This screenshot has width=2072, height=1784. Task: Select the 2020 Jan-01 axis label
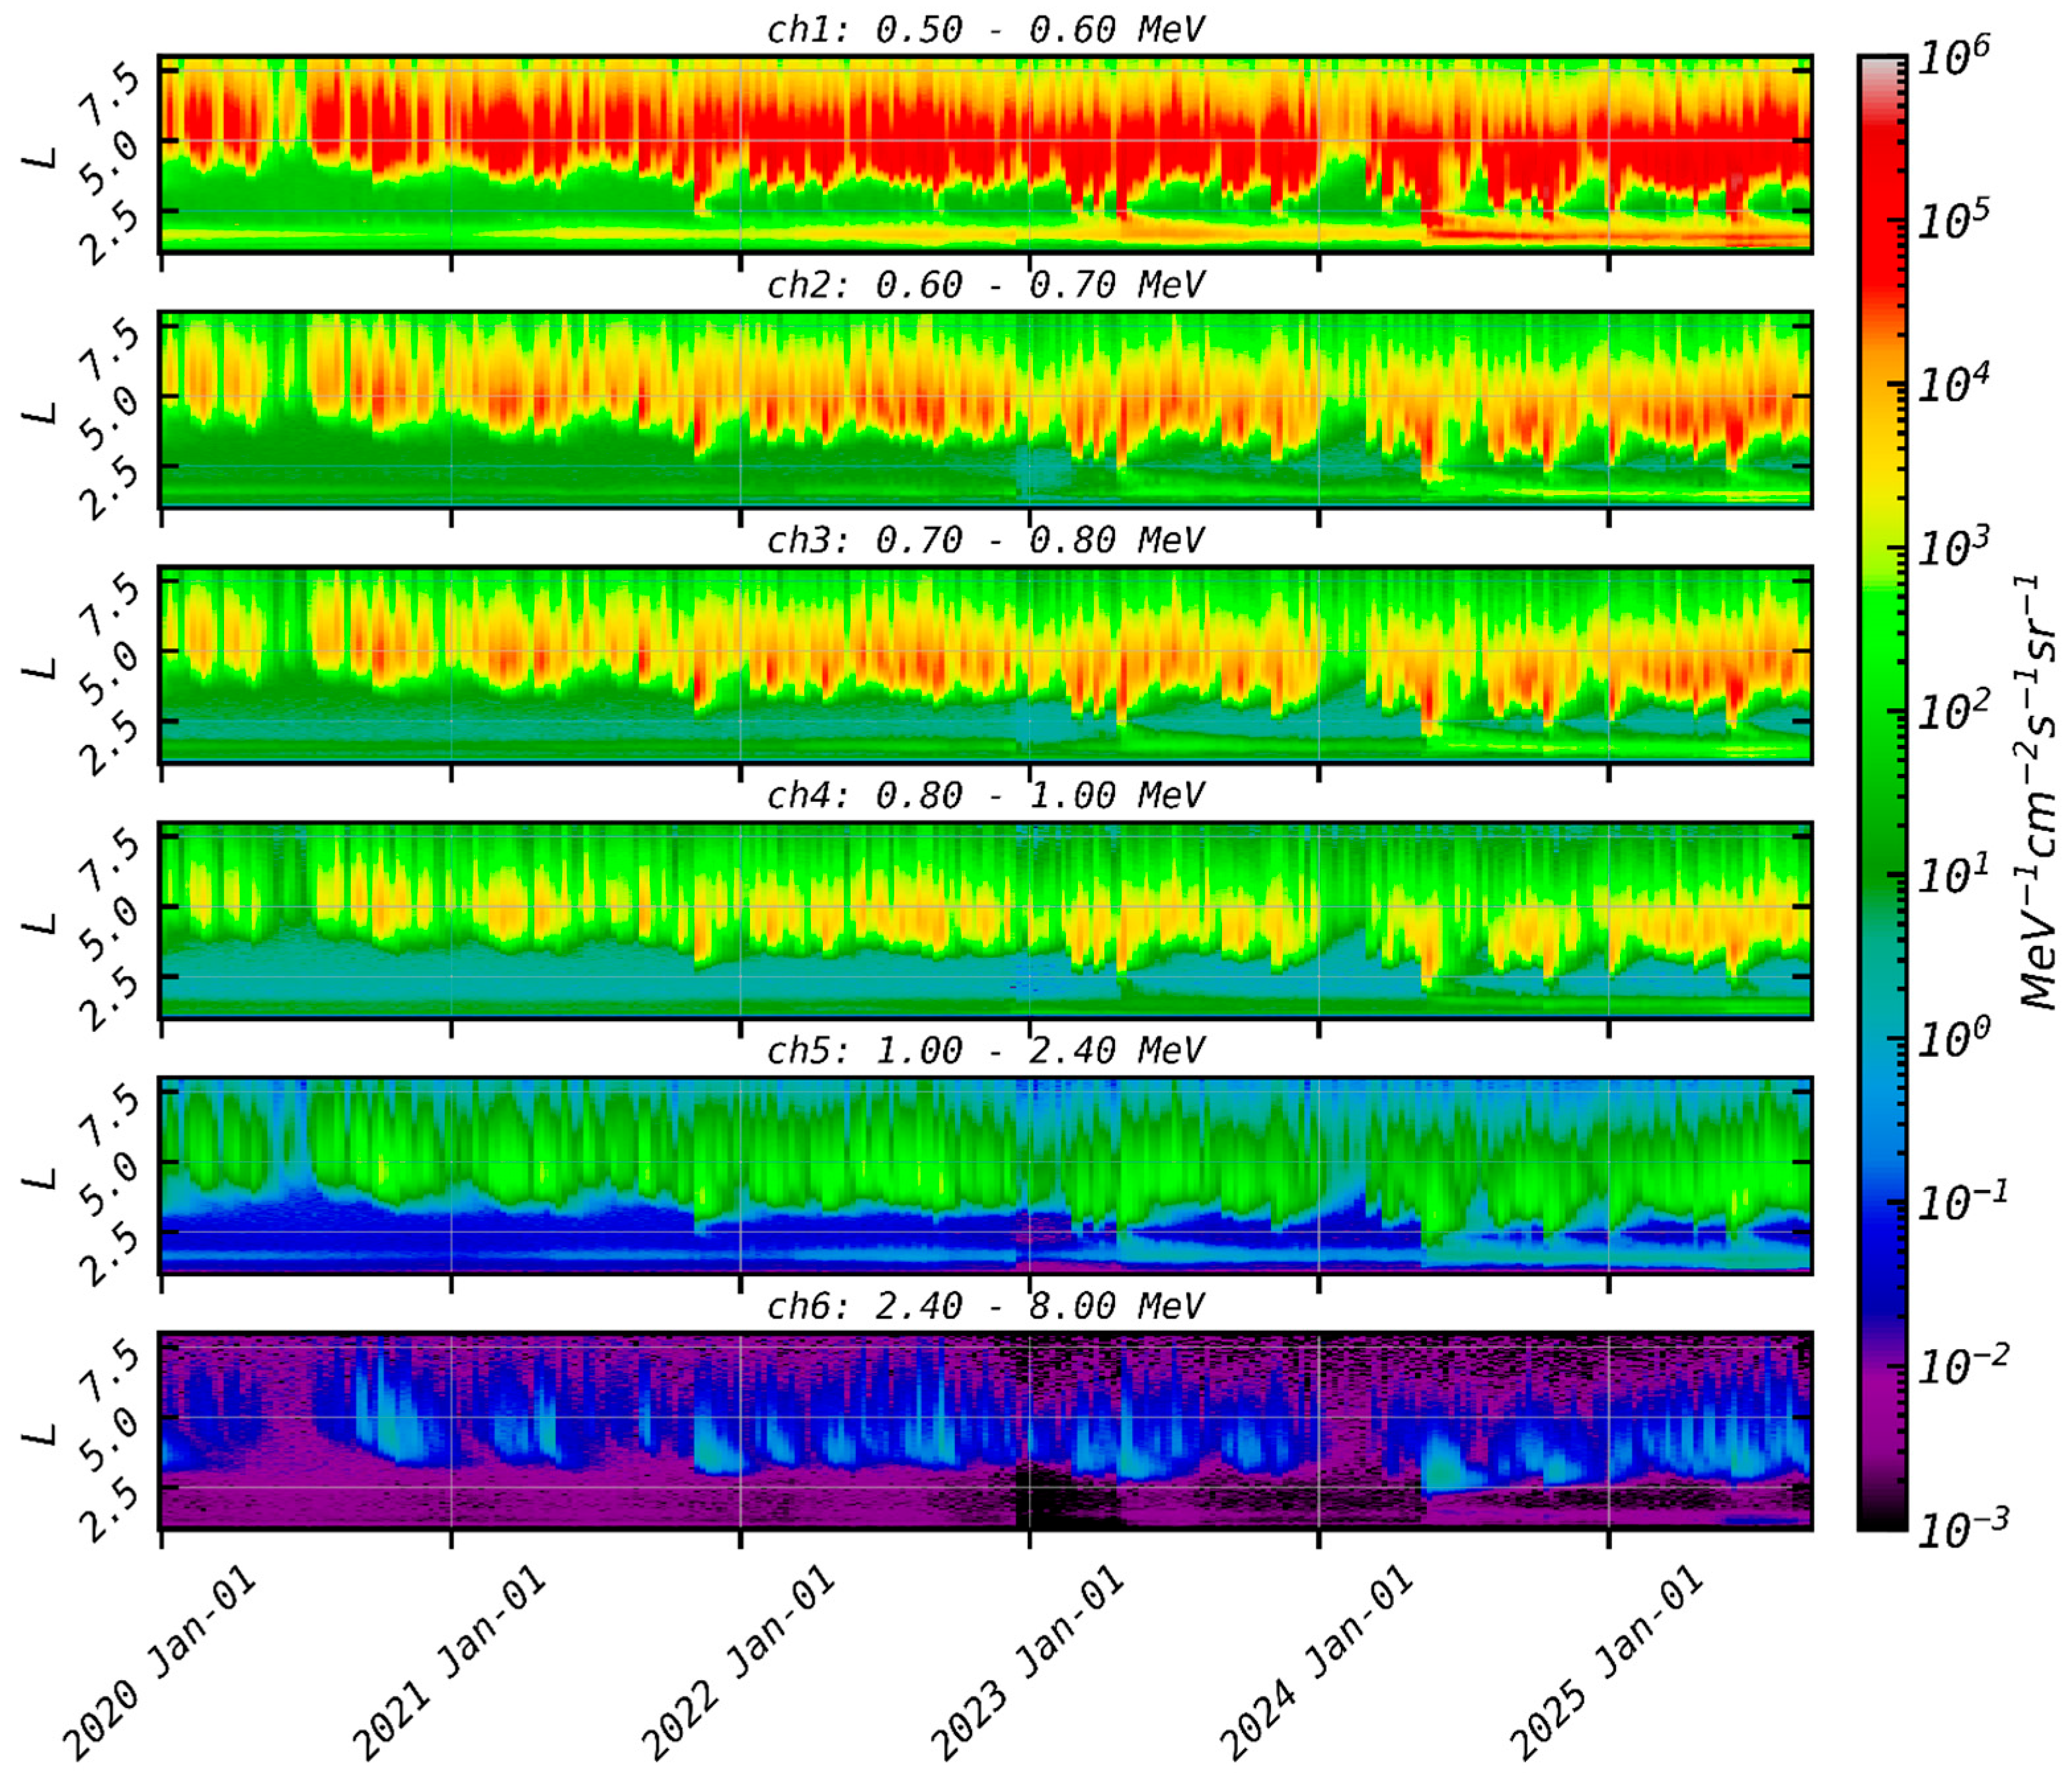tap(160, 1662)
